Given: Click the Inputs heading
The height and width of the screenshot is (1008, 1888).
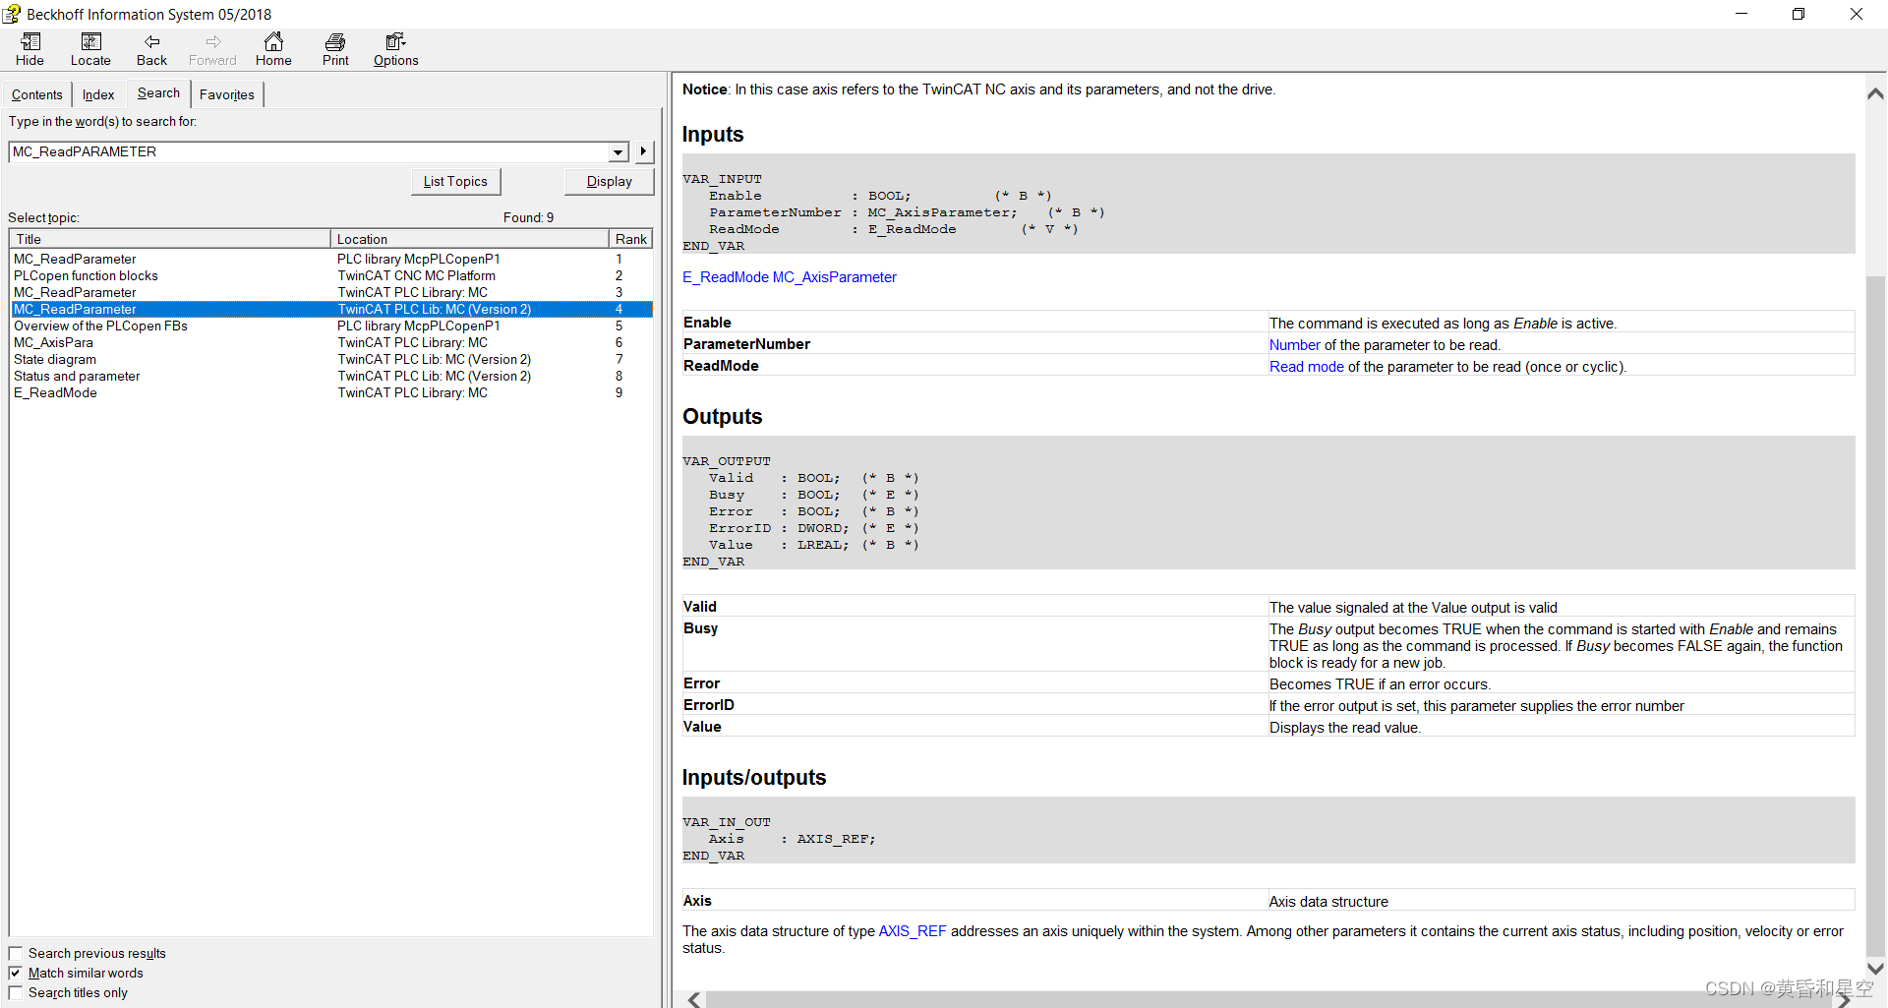Looking at the screenshot, I should 713,135.
